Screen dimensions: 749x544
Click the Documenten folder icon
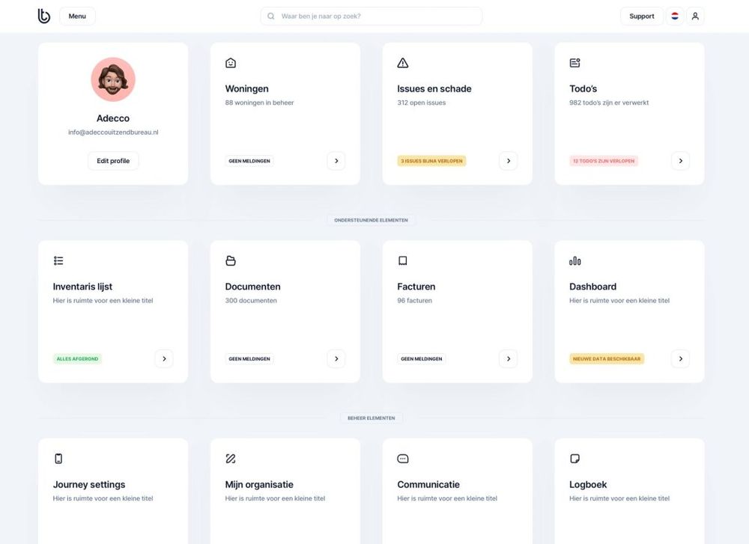point(231,260)
